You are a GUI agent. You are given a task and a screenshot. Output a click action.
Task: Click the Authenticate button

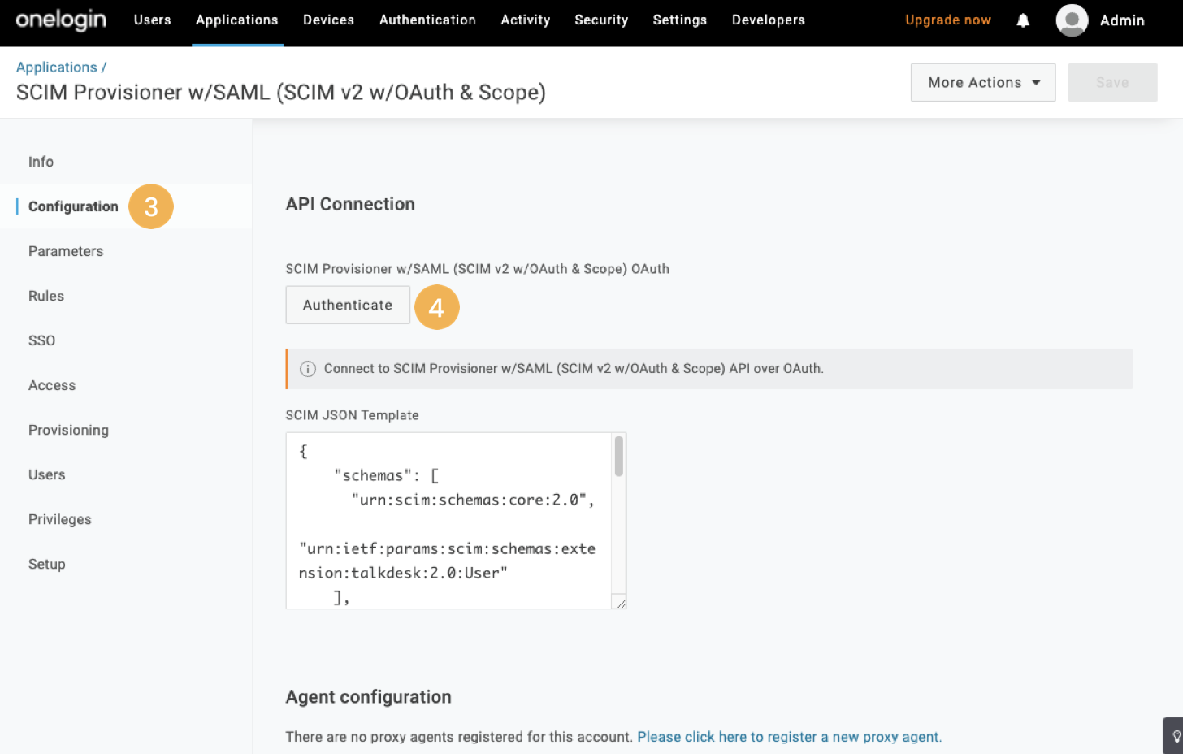348,305
